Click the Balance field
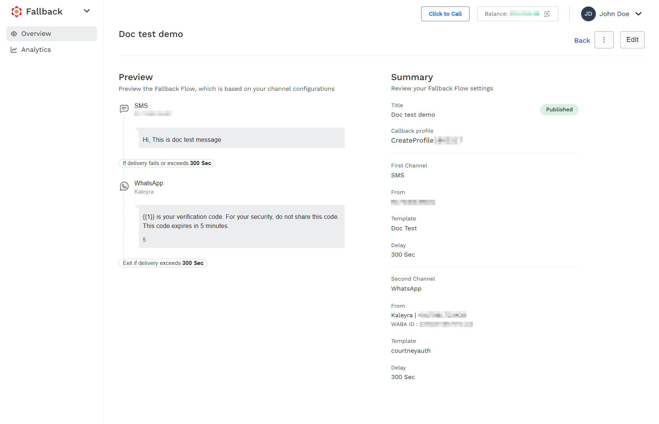 (518, 14)
